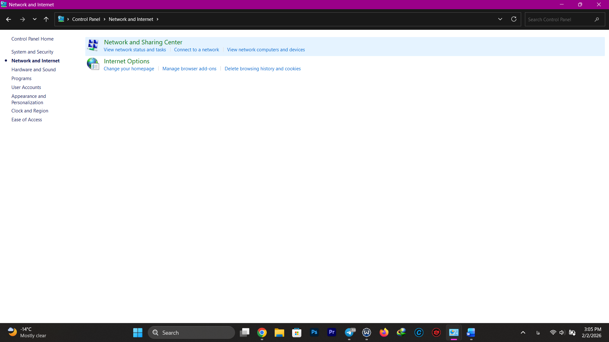This screenshot has width=609, height=342.
Task: Open Premiere Pro from taskbar
Action: point(331,332)
